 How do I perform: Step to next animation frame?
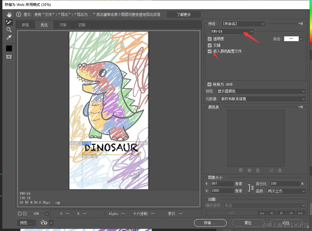[x=291, y=213]
